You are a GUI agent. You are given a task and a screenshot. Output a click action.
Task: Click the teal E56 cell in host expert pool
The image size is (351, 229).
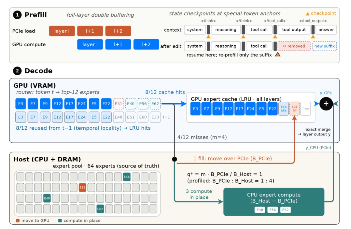tap(127, 177)
